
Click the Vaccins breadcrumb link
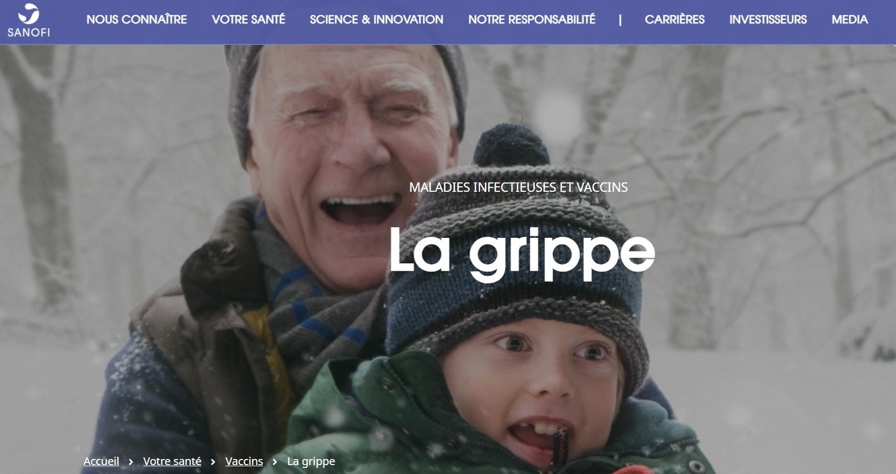click(x=244, y=461)
